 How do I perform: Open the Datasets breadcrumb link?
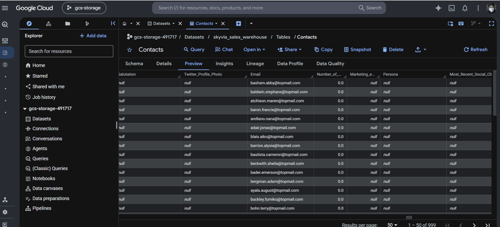(194, 37)
